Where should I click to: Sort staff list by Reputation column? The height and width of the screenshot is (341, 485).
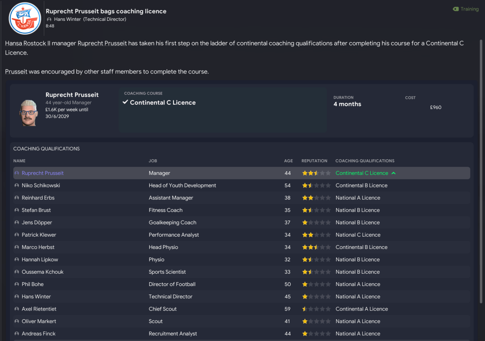click(x=314, y=161)
